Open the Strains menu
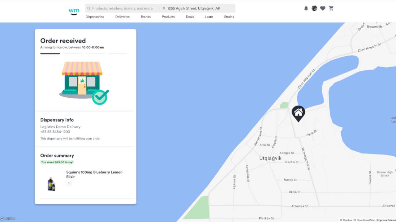The width and height of the screenshot is (396, 222). point(229,17)
